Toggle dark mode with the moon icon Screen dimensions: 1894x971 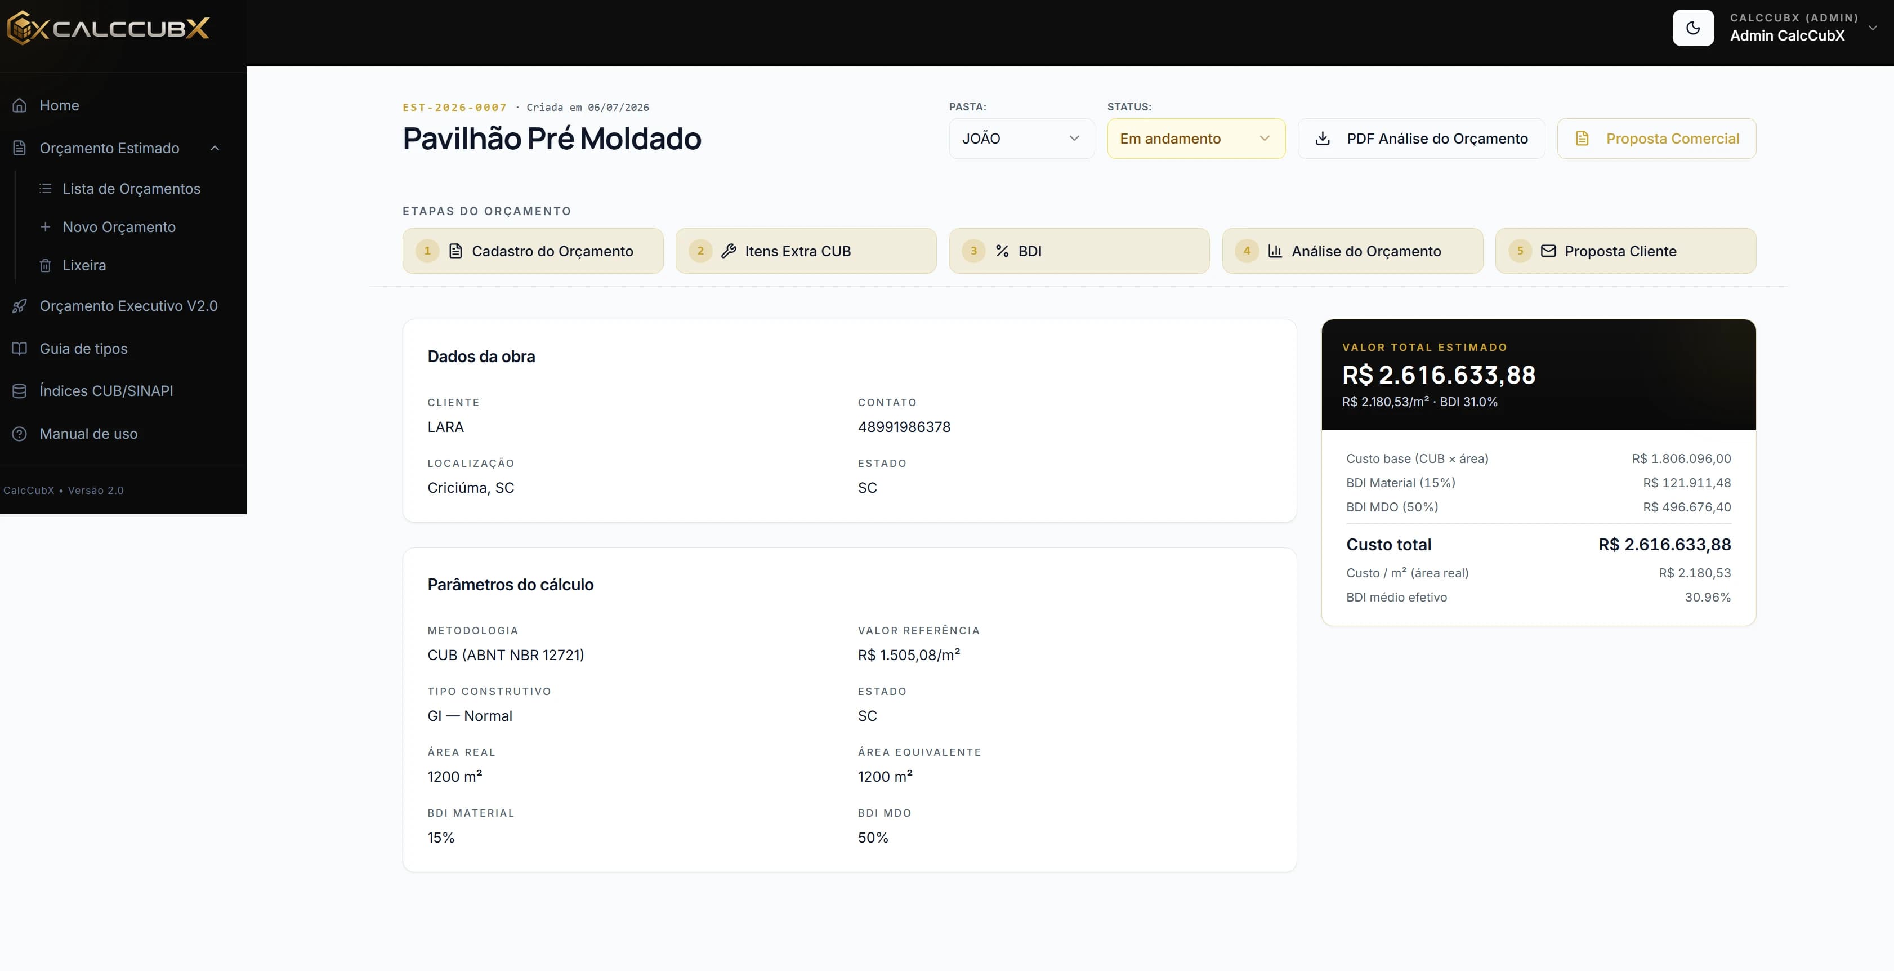pos(1692,28)
